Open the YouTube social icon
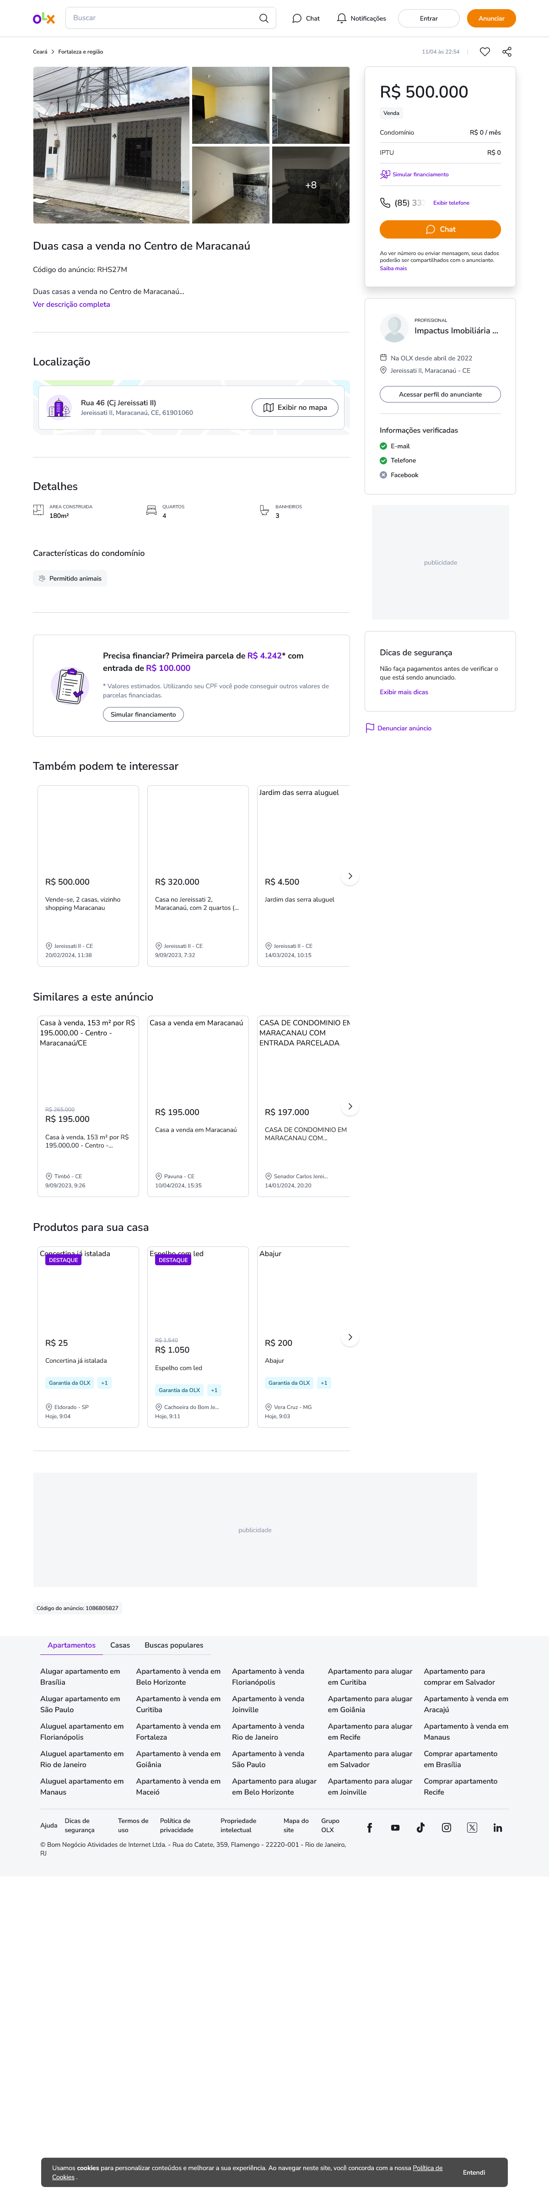The image size is (549, 2198). pos(395,1828)
